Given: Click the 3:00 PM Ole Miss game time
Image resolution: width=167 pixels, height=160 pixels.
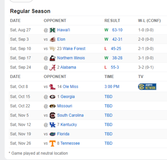Looking at the screenshot, I should point(112,86).
